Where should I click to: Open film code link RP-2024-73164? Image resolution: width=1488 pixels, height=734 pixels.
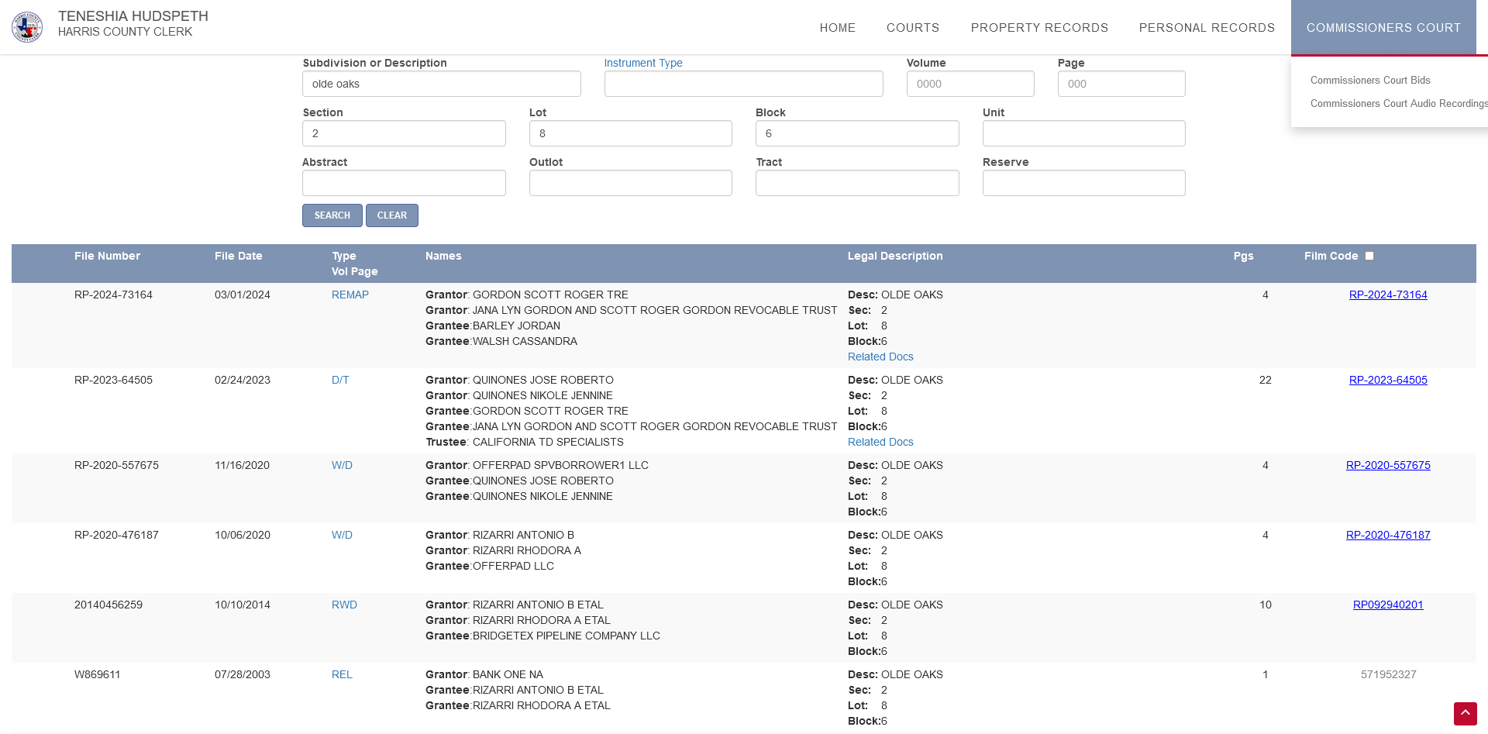point(1388,295)
